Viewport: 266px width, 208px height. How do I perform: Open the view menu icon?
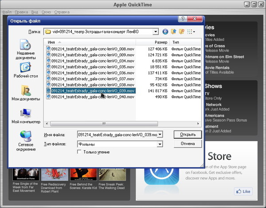click(x=191, y=32)
